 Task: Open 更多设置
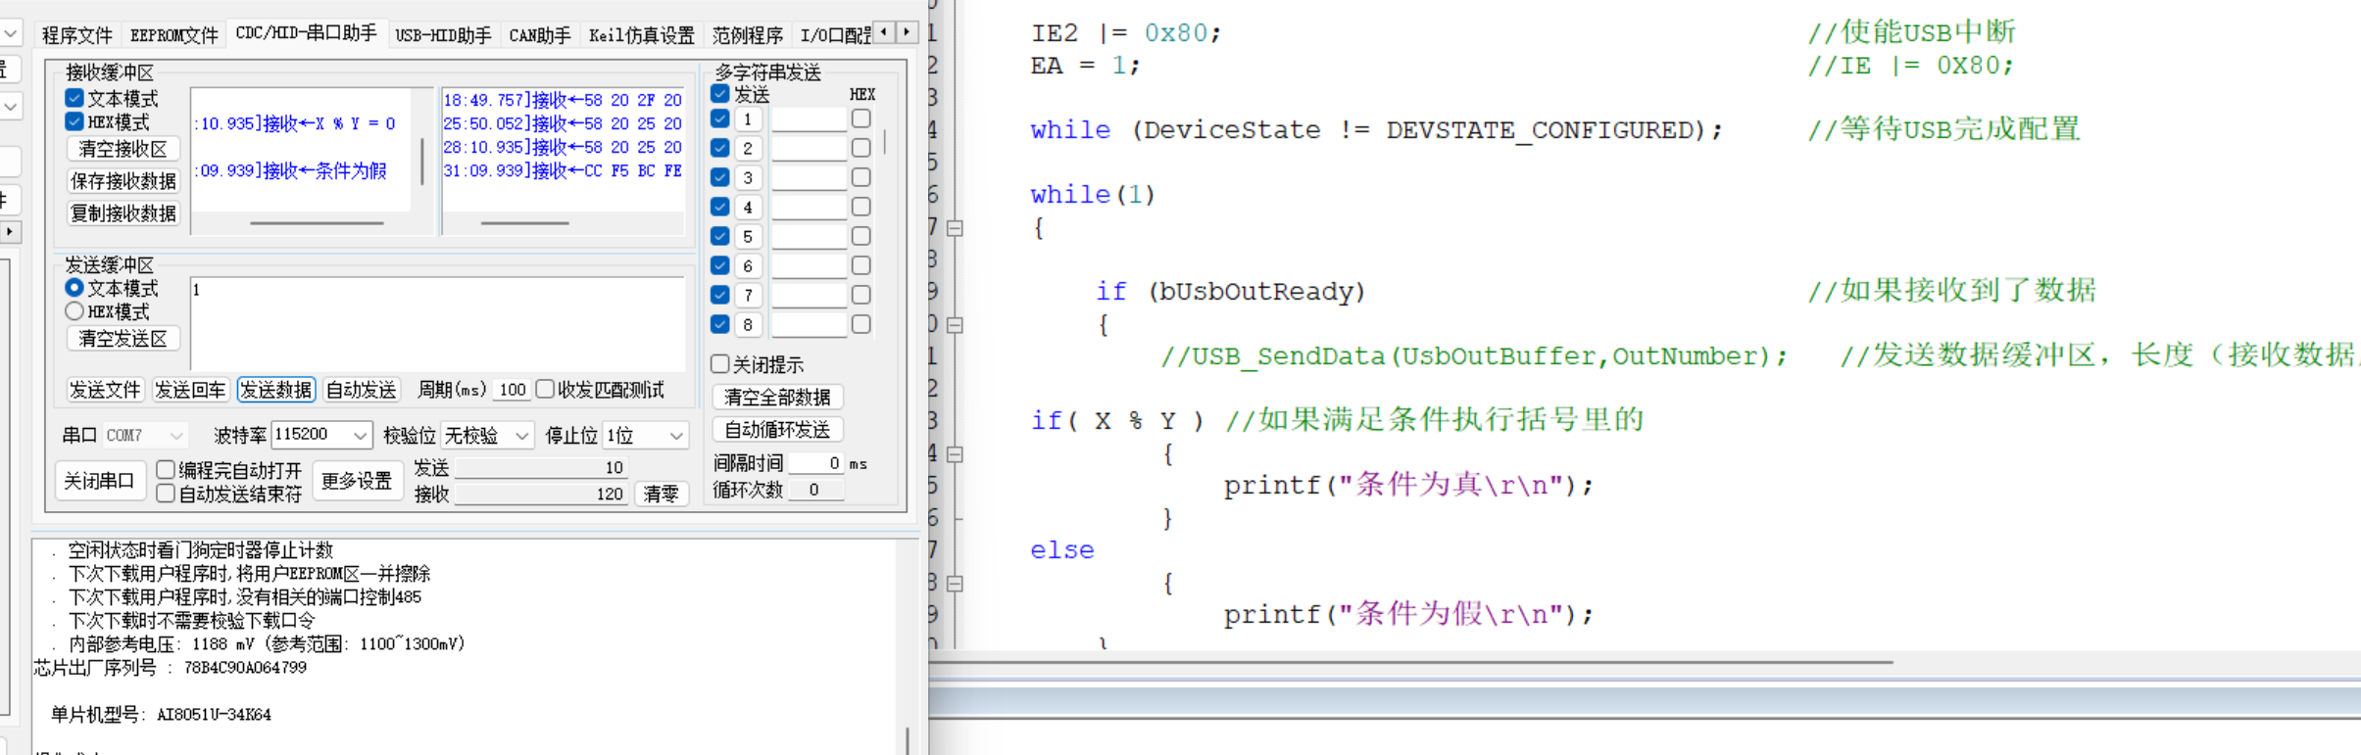[357, 481]
